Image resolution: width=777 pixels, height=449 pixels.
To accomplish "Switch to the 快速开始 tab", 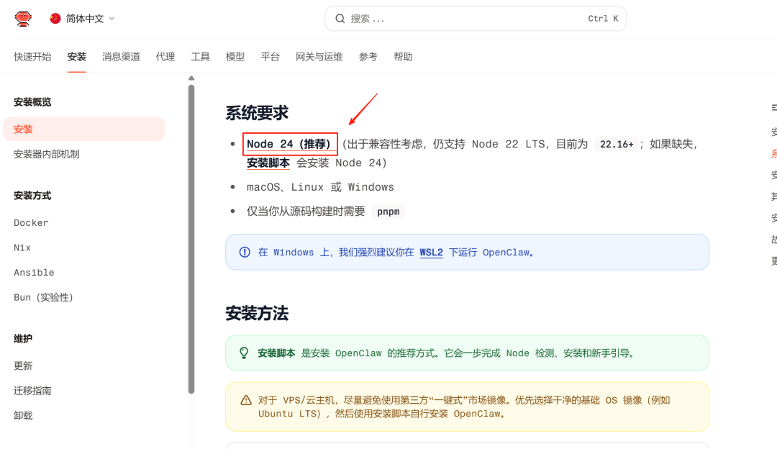I will (x=32, y=57).
